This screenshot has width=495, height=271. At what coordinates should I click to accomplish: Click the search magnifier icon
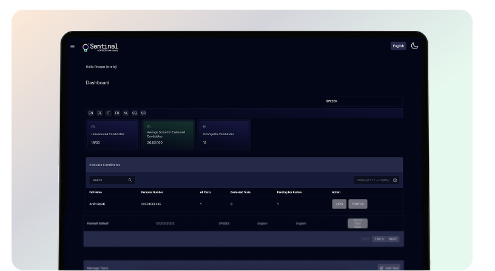pyautogui.click(x=130, y=180)
